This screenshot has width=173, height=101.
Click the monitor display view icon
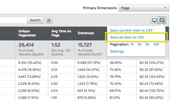[x=154, y=20]
